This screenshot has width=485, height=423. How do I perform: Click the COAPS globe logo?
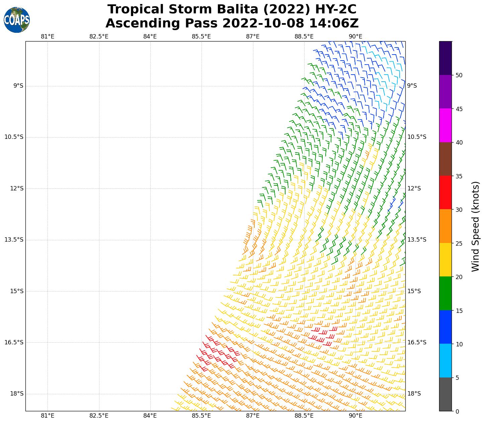(17, 20)
